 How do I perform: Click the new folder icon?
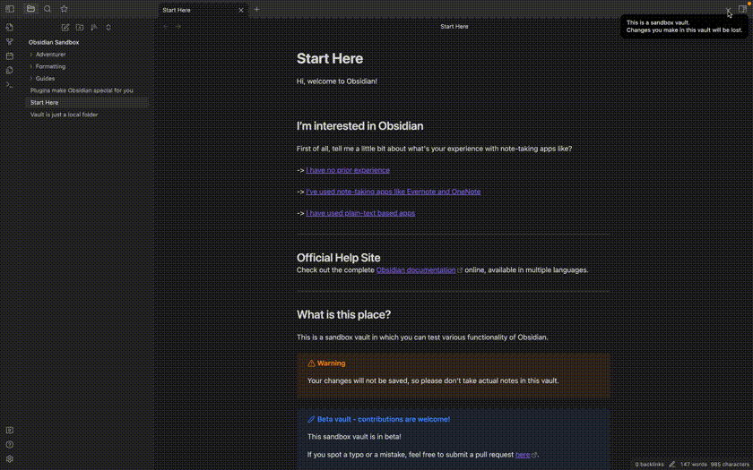pyautogui.click(x=80, y=28)
